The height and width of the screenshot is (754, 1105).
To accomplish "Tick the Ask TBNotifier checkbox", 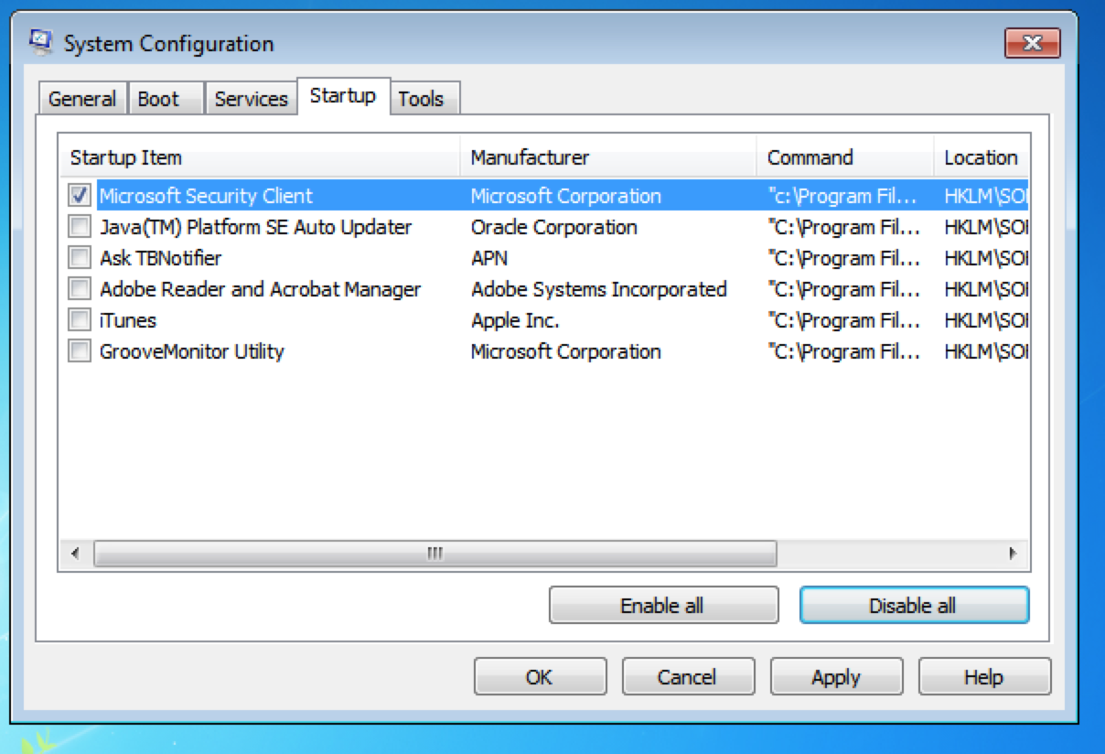I will [80, 257].
